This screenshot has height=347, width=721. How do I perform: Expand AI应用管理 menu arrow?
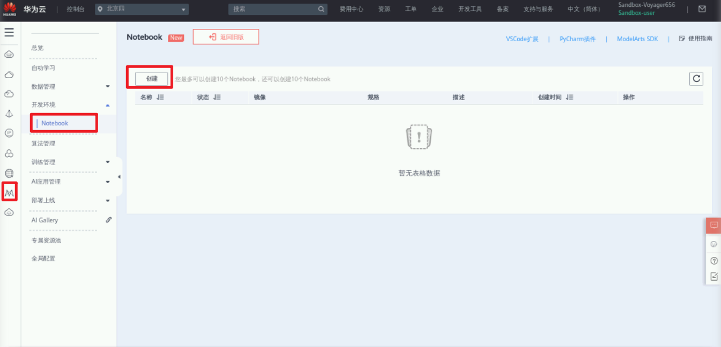tap(107, 182)
